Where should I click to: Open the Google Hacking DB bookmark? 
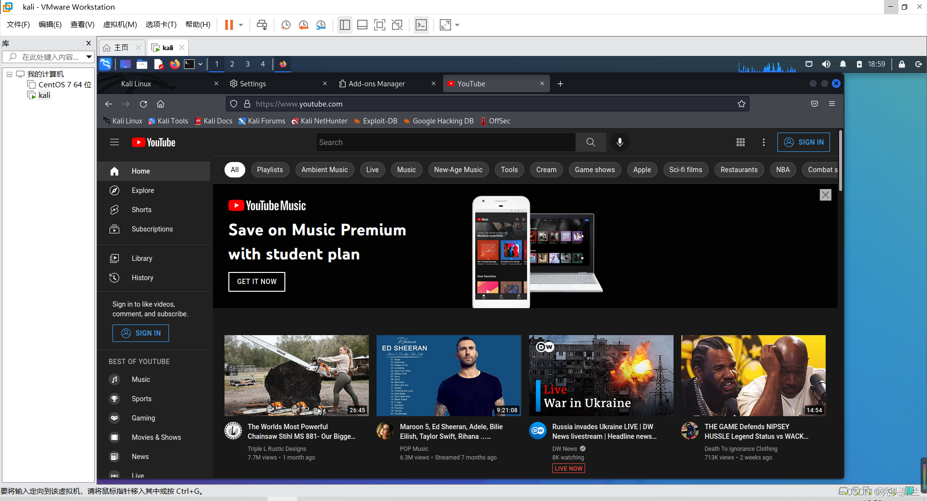[x=438, y=121]
